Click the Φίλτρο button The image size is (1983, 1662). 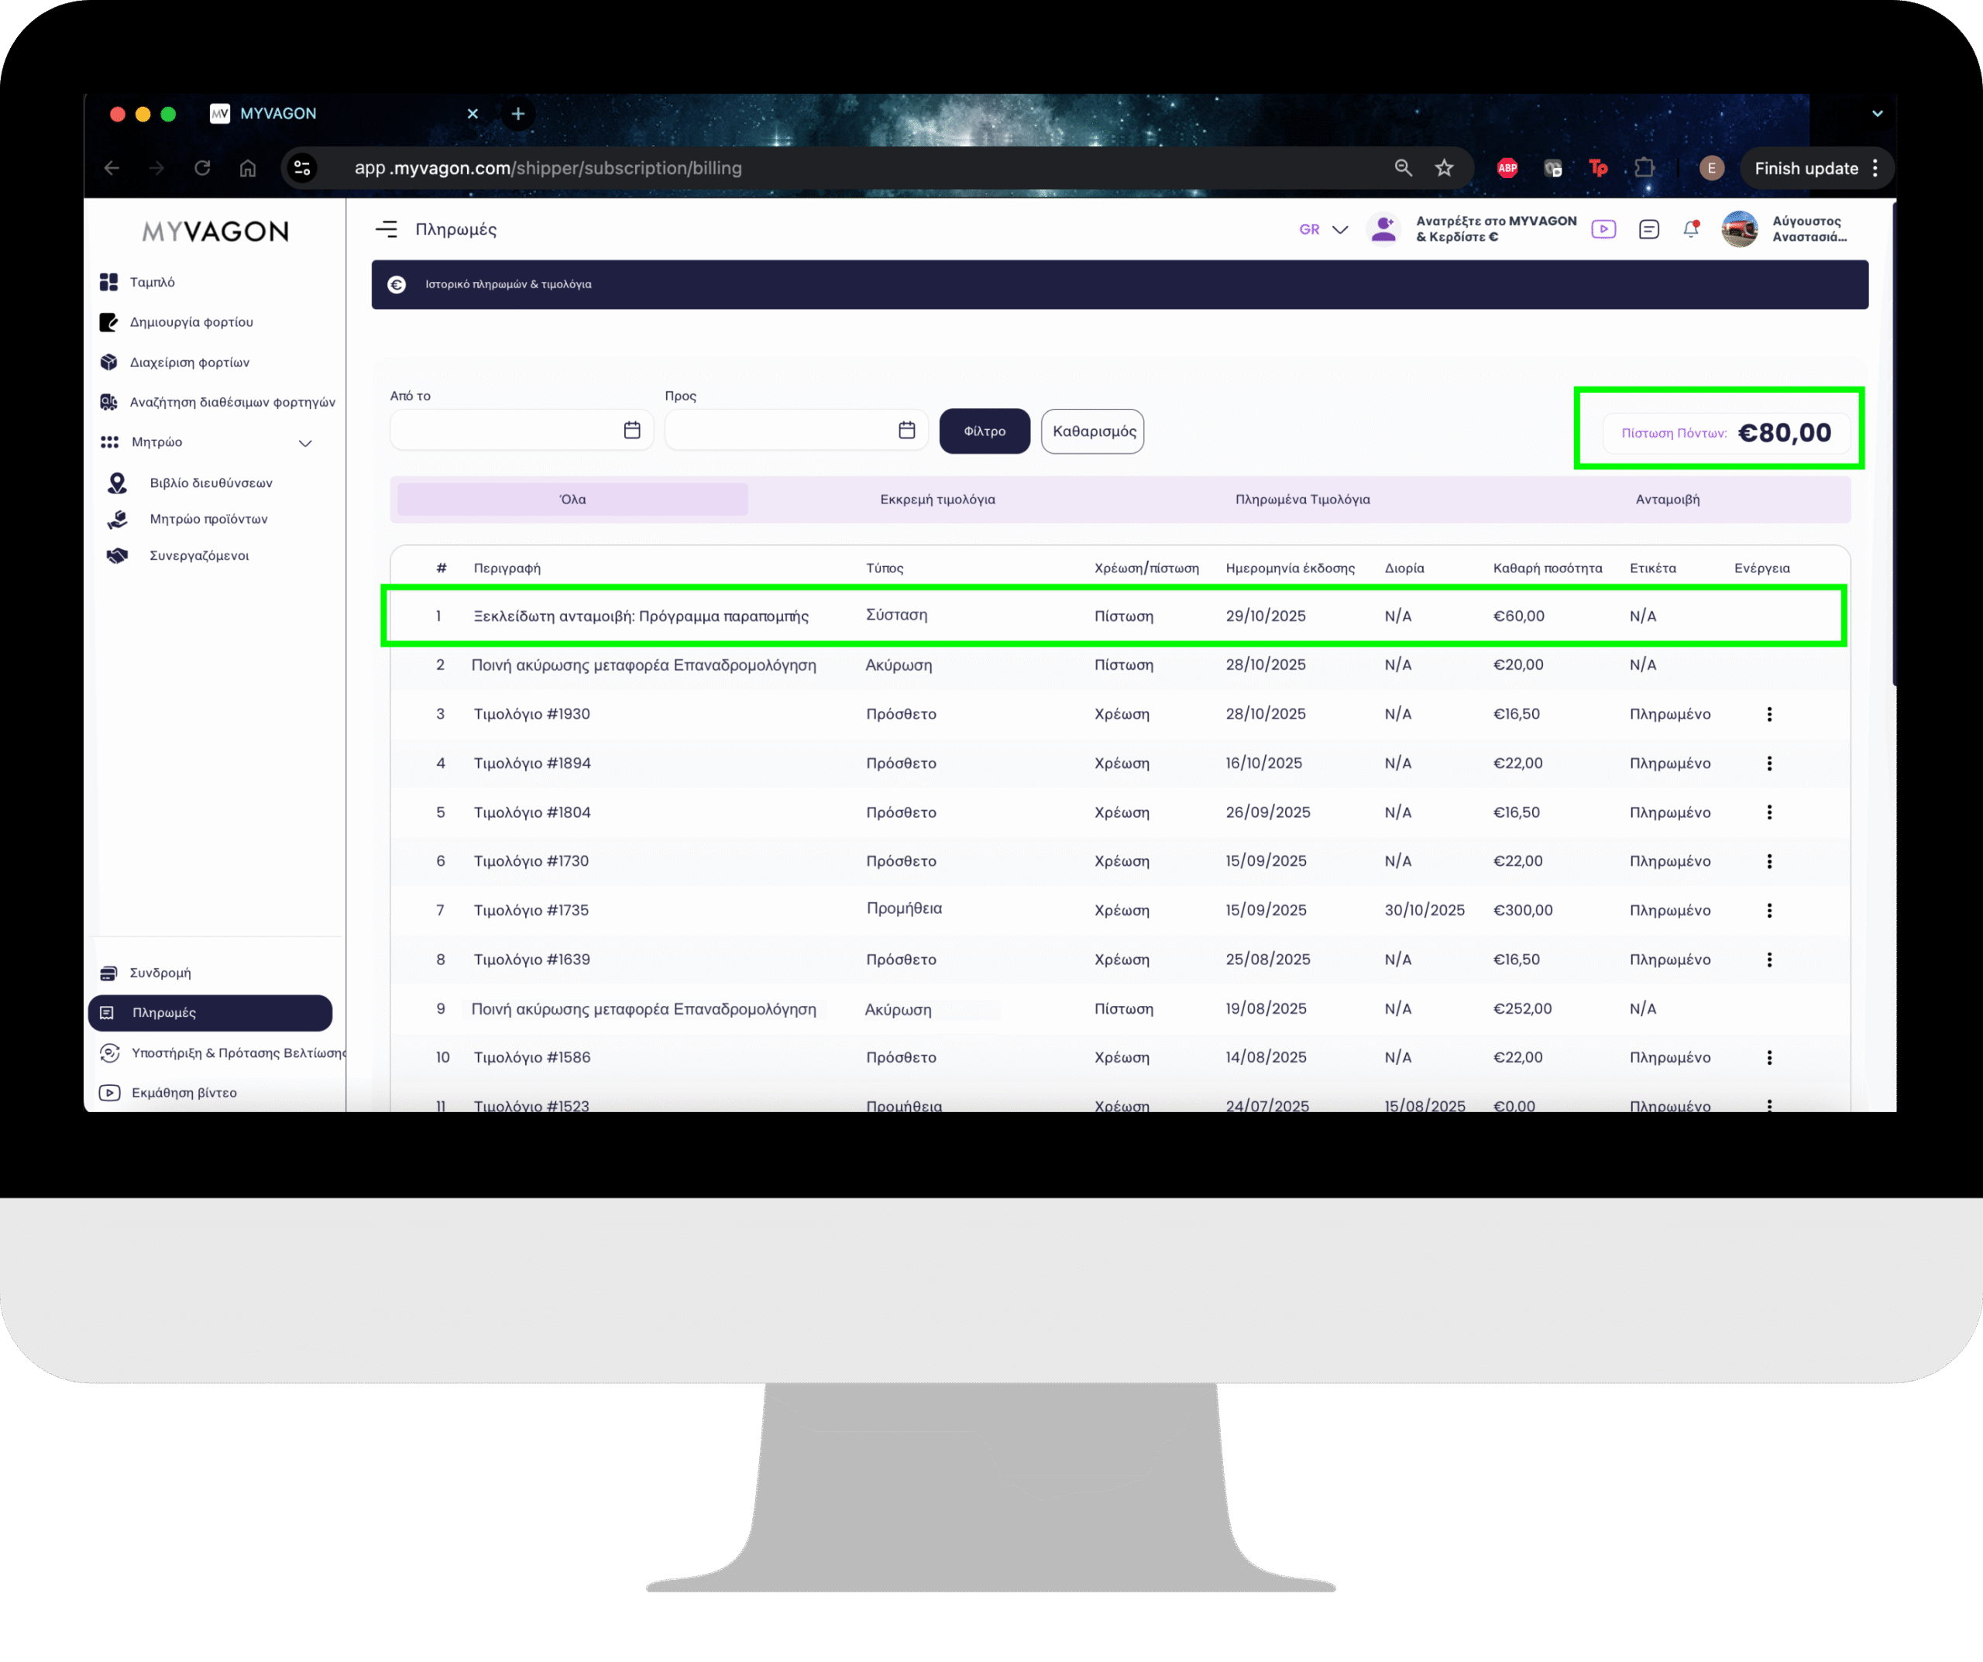tap(984, 431)
